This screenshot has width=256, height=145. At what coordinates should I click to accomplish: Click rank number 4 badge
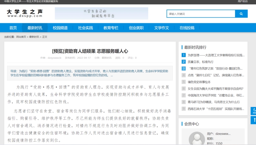pos(183,75)
